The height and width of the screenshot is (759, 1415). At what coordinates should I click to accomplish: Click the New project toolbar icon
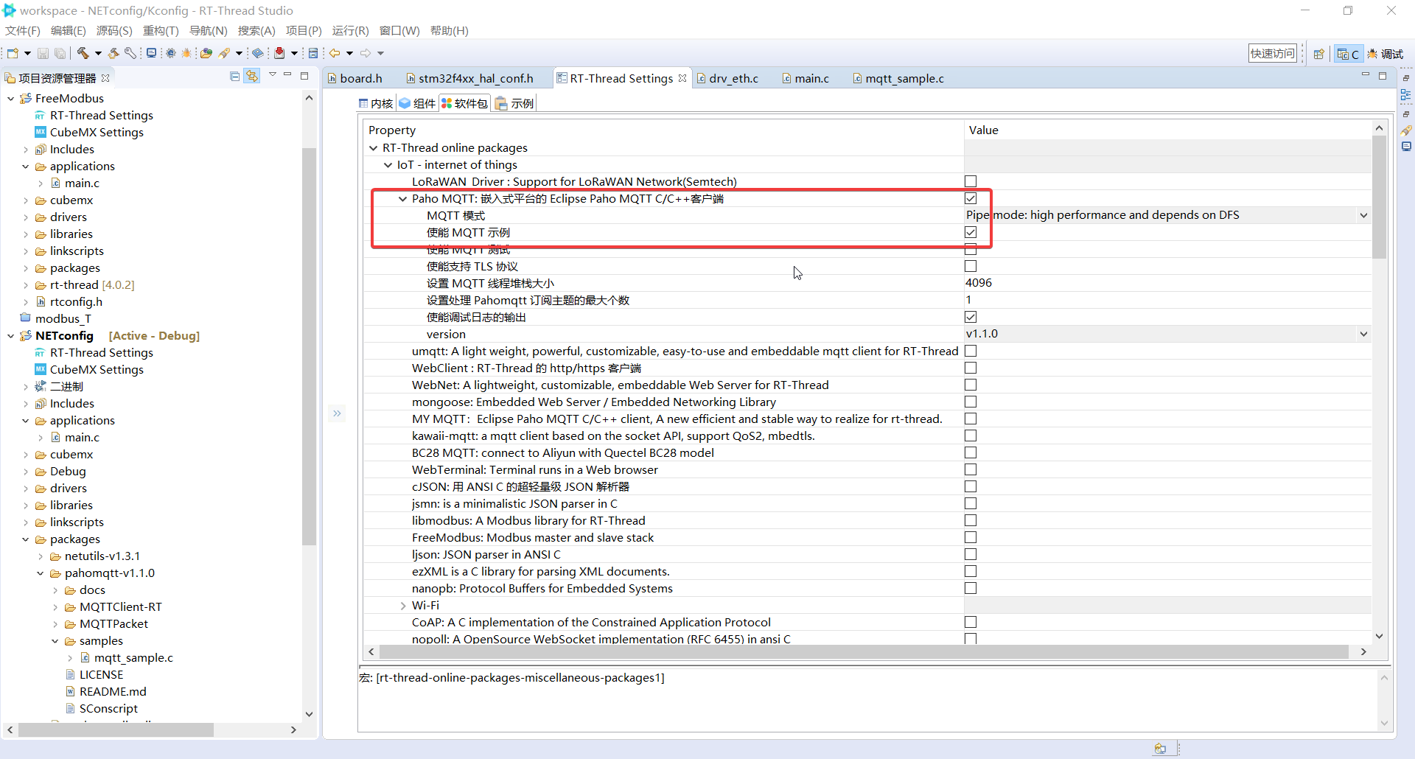[13, 53]
